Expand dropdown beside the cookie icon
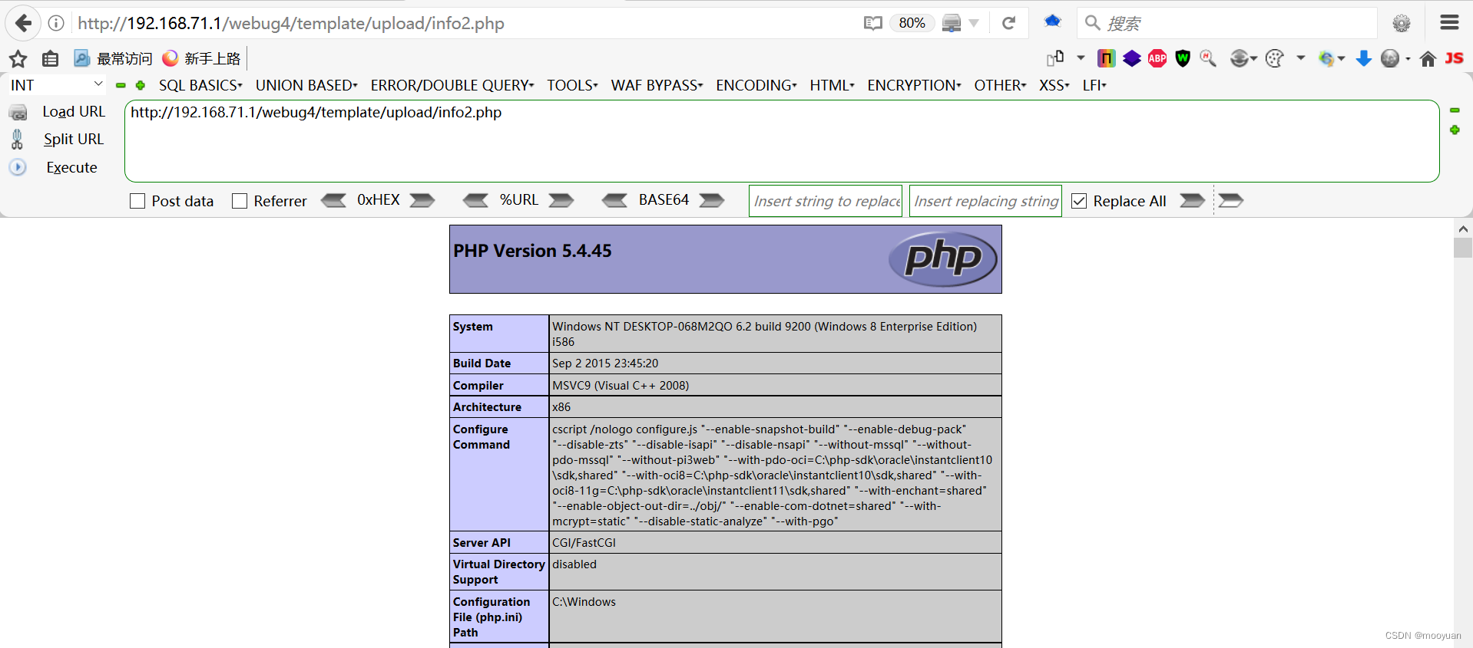This screenshot has width=1473, height=648. (1301, 58)
